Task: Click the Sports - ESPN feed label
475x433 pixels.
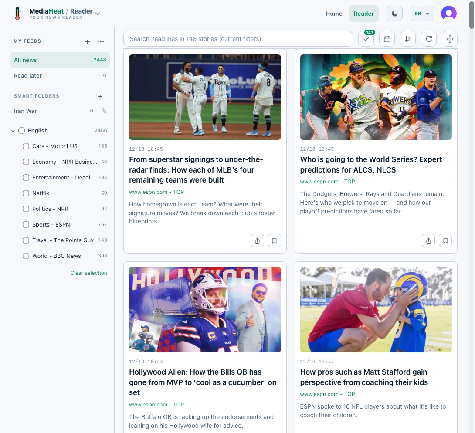Action: [x=51, y=225]
